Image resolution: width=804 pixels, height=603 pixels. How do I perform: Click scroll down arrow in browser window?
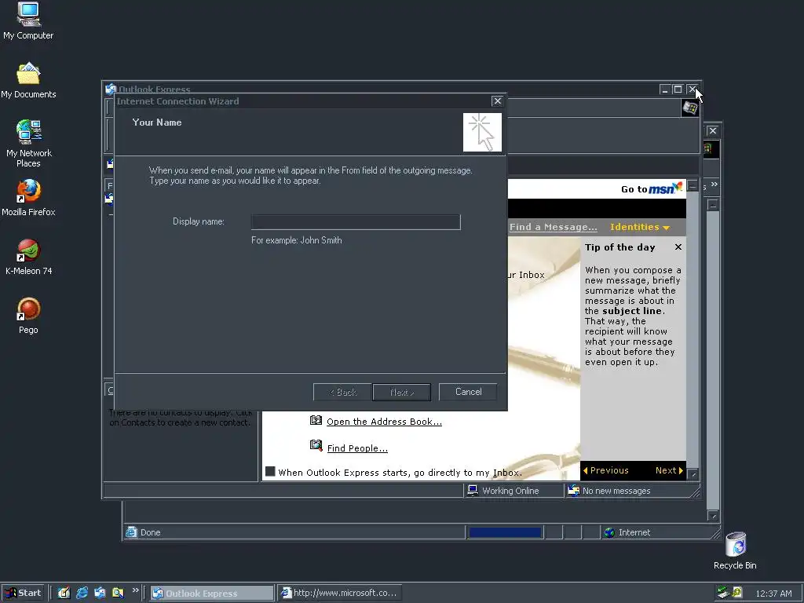(x=713, y=516)
